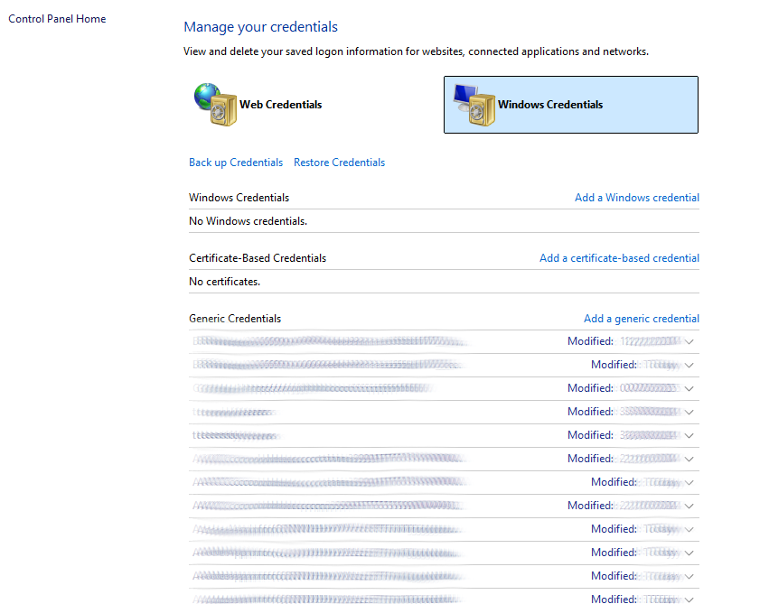Click the plain 'Windows Credentials' section heading
The image size is (769, 604).
coord(239,198)
